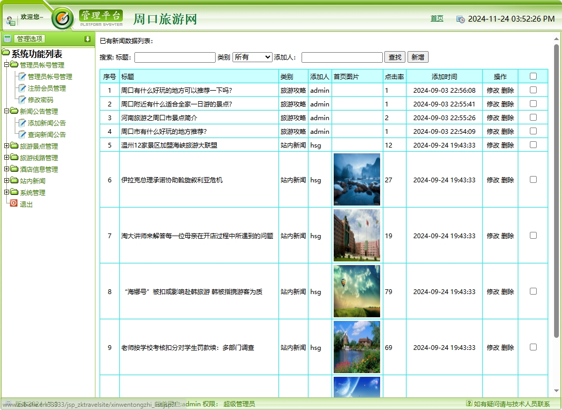Click the help question-mark icon bottom right
Image resolution: width=562 pixels, height=410 pixels.
[x=469, y=403]
